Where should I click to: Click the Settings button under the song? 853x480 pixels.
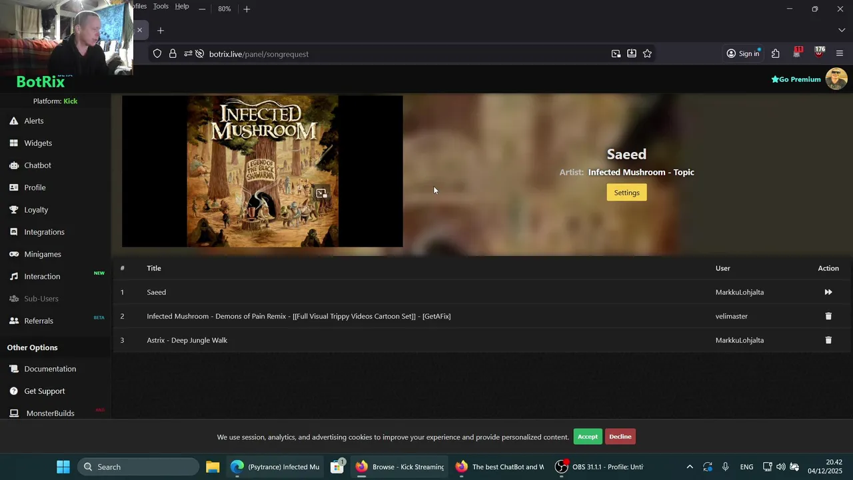pos(626,193)
